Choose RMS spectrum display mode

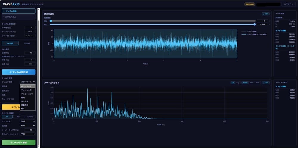[x=252, y=83]
